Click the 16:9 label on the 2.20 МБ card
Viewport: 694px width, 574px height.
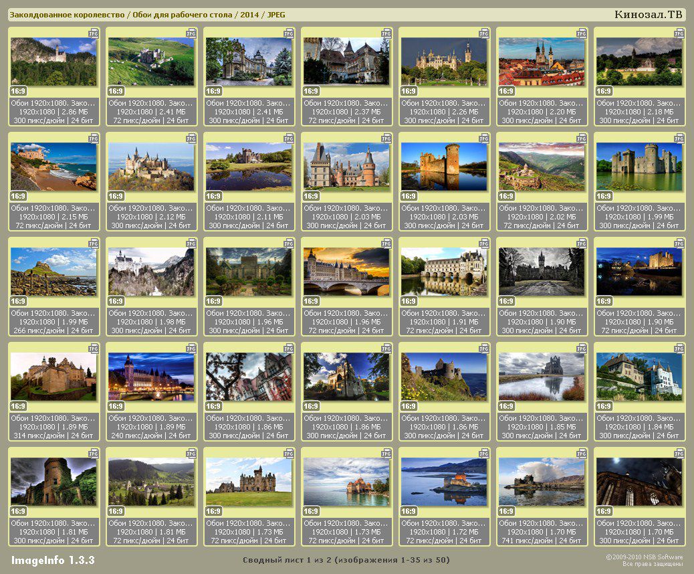click(x=506, y=91)
